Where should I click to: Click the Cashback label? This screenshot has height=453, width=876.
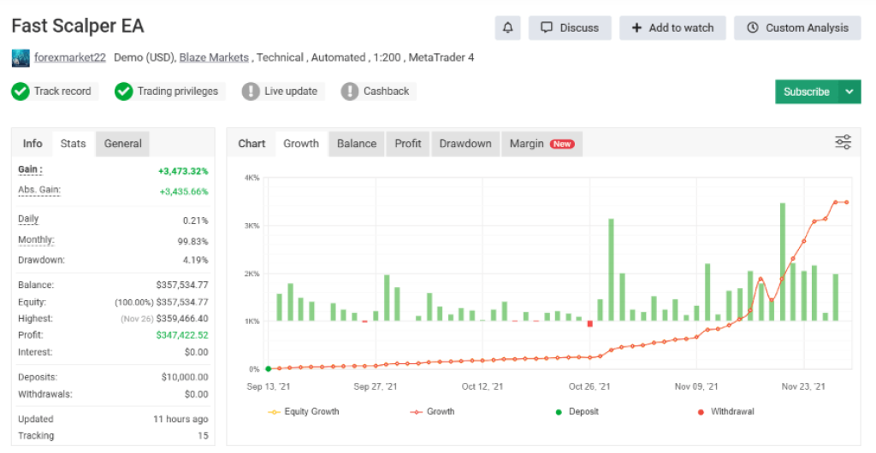(x=386, y=91)
